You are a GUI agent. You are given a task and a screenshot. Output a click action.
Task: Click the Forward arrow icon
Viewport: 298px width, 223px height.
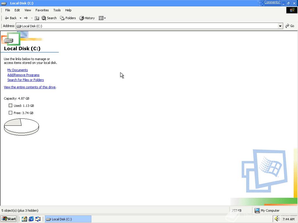(26, 18)
